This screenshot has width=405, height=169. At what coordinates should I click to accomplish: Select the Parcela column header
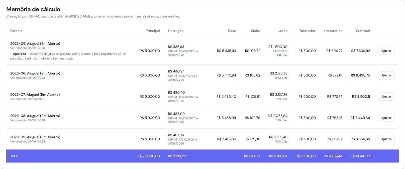click(x=16, y=31)
